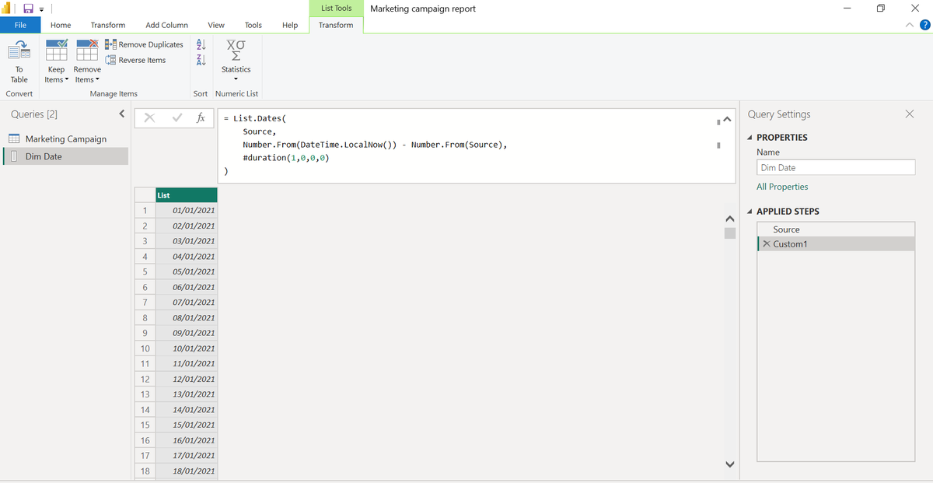Select the Source applied step
Viewport: 933px width, 483px height.
point(836,229)
